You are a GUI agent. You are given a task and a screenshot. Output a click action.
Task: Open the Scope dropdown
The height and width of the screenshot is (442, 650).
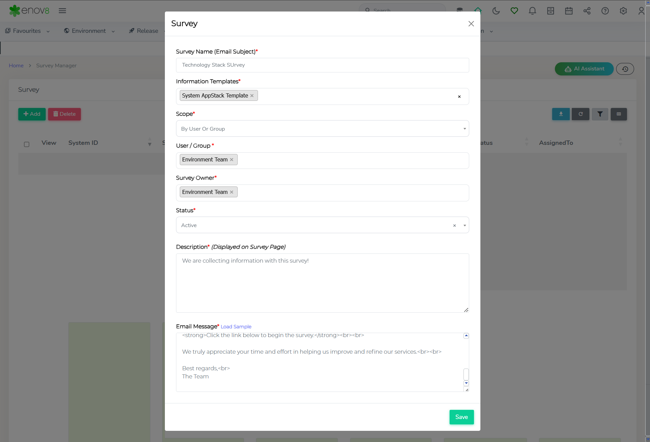pyautogui.click(x=322, y=129)
